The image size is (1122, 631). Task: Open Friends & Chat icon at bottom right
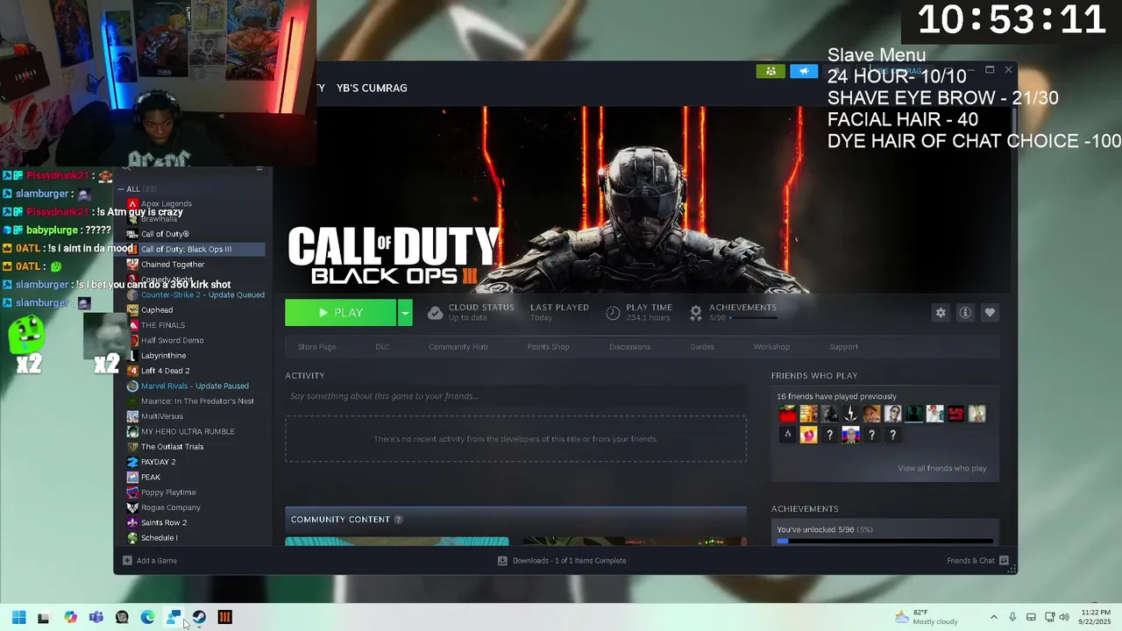click(x=1004, y=561)
